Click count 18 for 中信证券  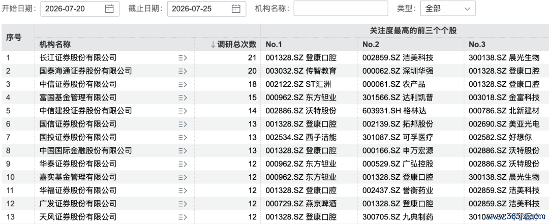coord(253,84)
